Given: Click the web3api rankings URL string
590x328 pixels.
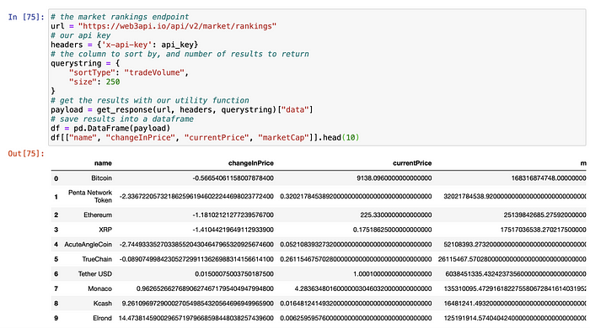Looking at the screenshot, I should click(177, 26).
